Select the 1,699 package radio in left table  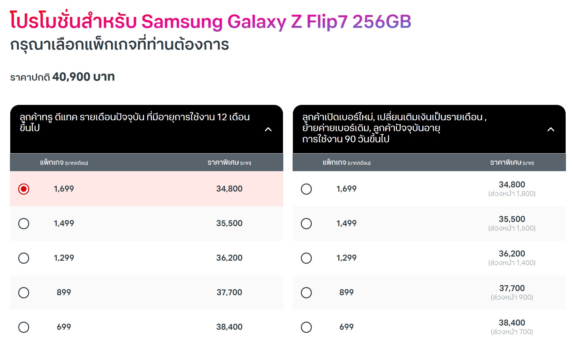coord(24,189)
